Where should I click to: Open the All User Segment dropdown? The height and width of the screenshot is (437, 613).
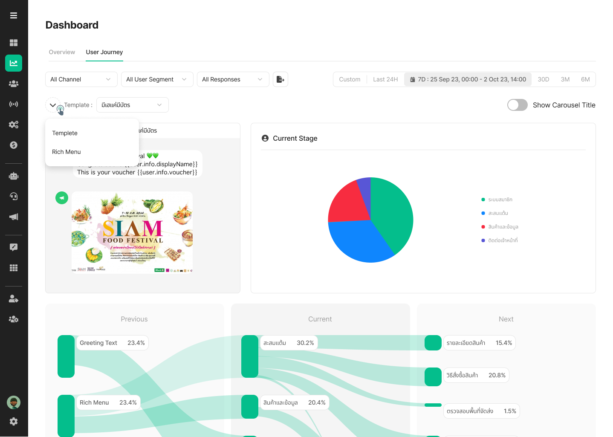157,79
